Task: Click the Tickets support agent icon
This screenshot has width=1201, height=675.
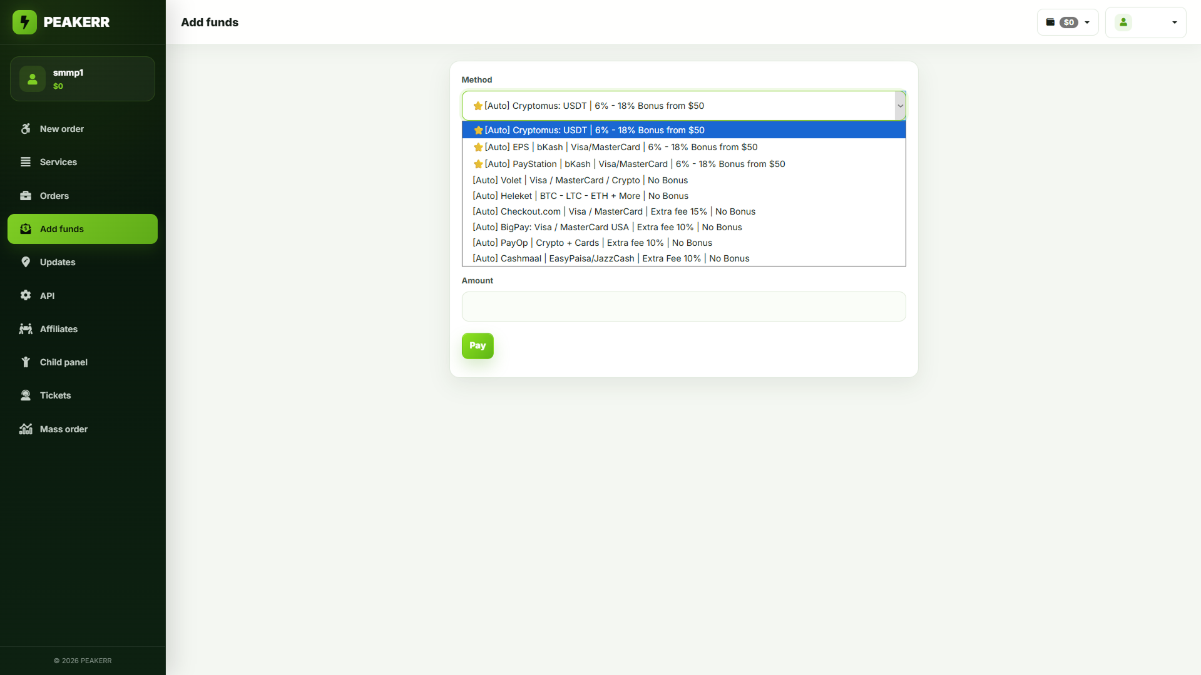Action: [26, 395]
